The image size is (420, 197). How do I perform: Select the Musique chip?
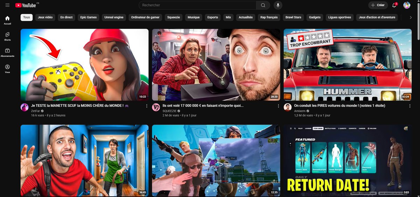(194, 17)
